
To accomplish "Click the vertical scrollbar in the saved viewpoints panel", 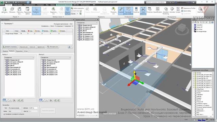I will [213, 94].
